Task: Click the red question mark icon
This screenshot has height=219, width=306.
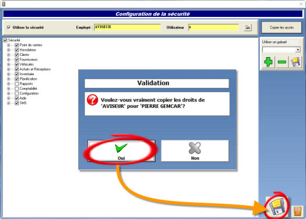Action: 92,100
